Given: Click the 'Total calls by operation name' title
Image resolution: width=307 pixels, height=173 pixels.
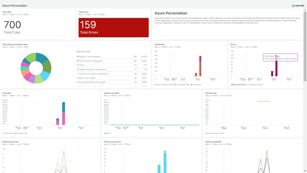Looking at the screenshot, I should [x=15, y=44].
